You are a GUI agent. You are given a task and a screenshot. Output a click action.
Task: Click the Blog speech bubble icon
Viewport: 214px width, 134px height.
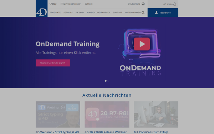[x=51, y=4]
